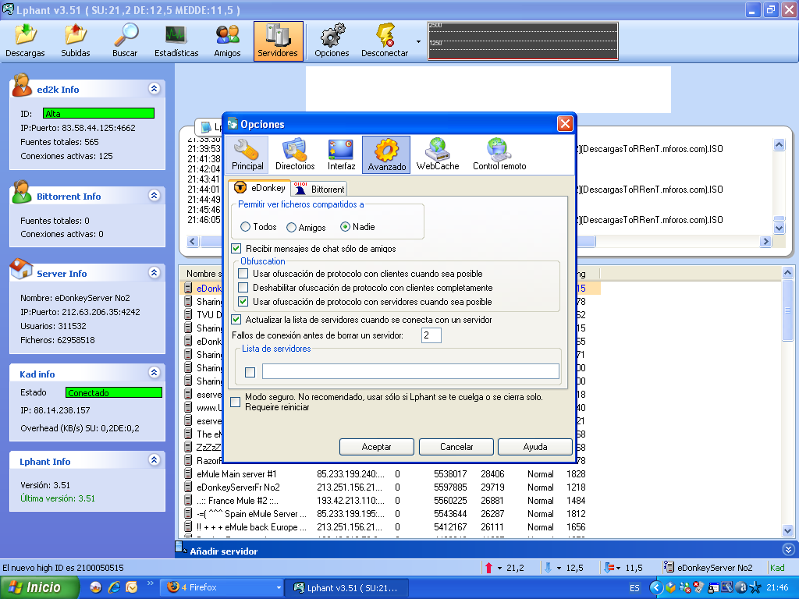Click the Añadir servidor icon
This screenshot has height=599, width=799.
pos(181,548)
